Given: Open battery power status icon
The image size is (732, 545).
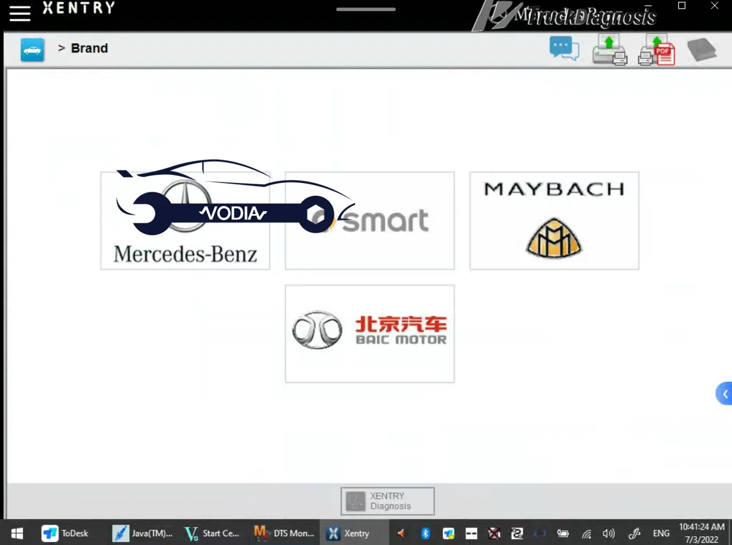Looking at the screenshot, I should pos(563,533).
